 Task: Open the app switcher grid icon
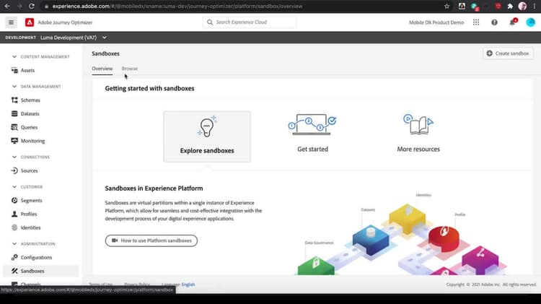point(476,22)
